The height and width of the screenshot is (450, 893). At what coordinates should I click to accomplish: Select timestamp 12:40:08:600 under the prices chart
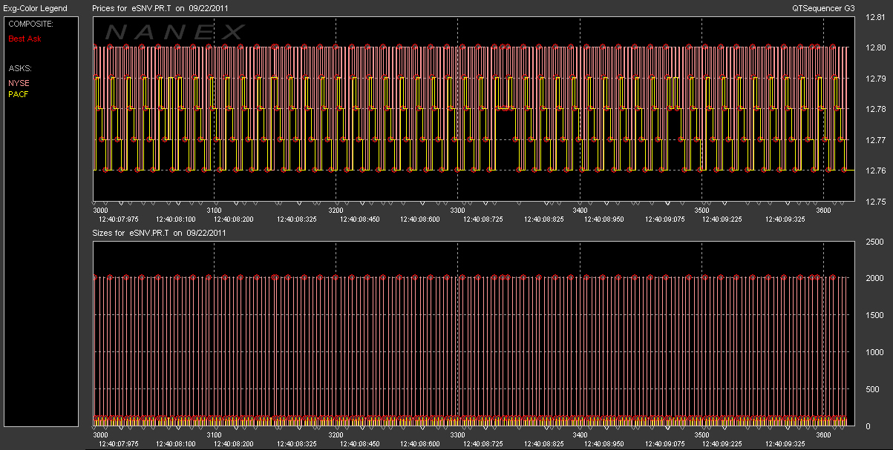[420, 219]
